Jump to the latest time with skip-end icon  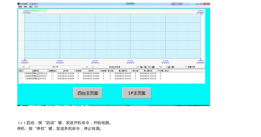161,67
